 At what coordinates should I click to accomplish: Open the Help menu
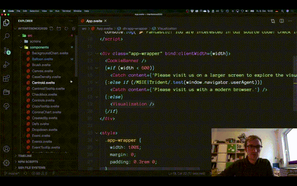87,11
